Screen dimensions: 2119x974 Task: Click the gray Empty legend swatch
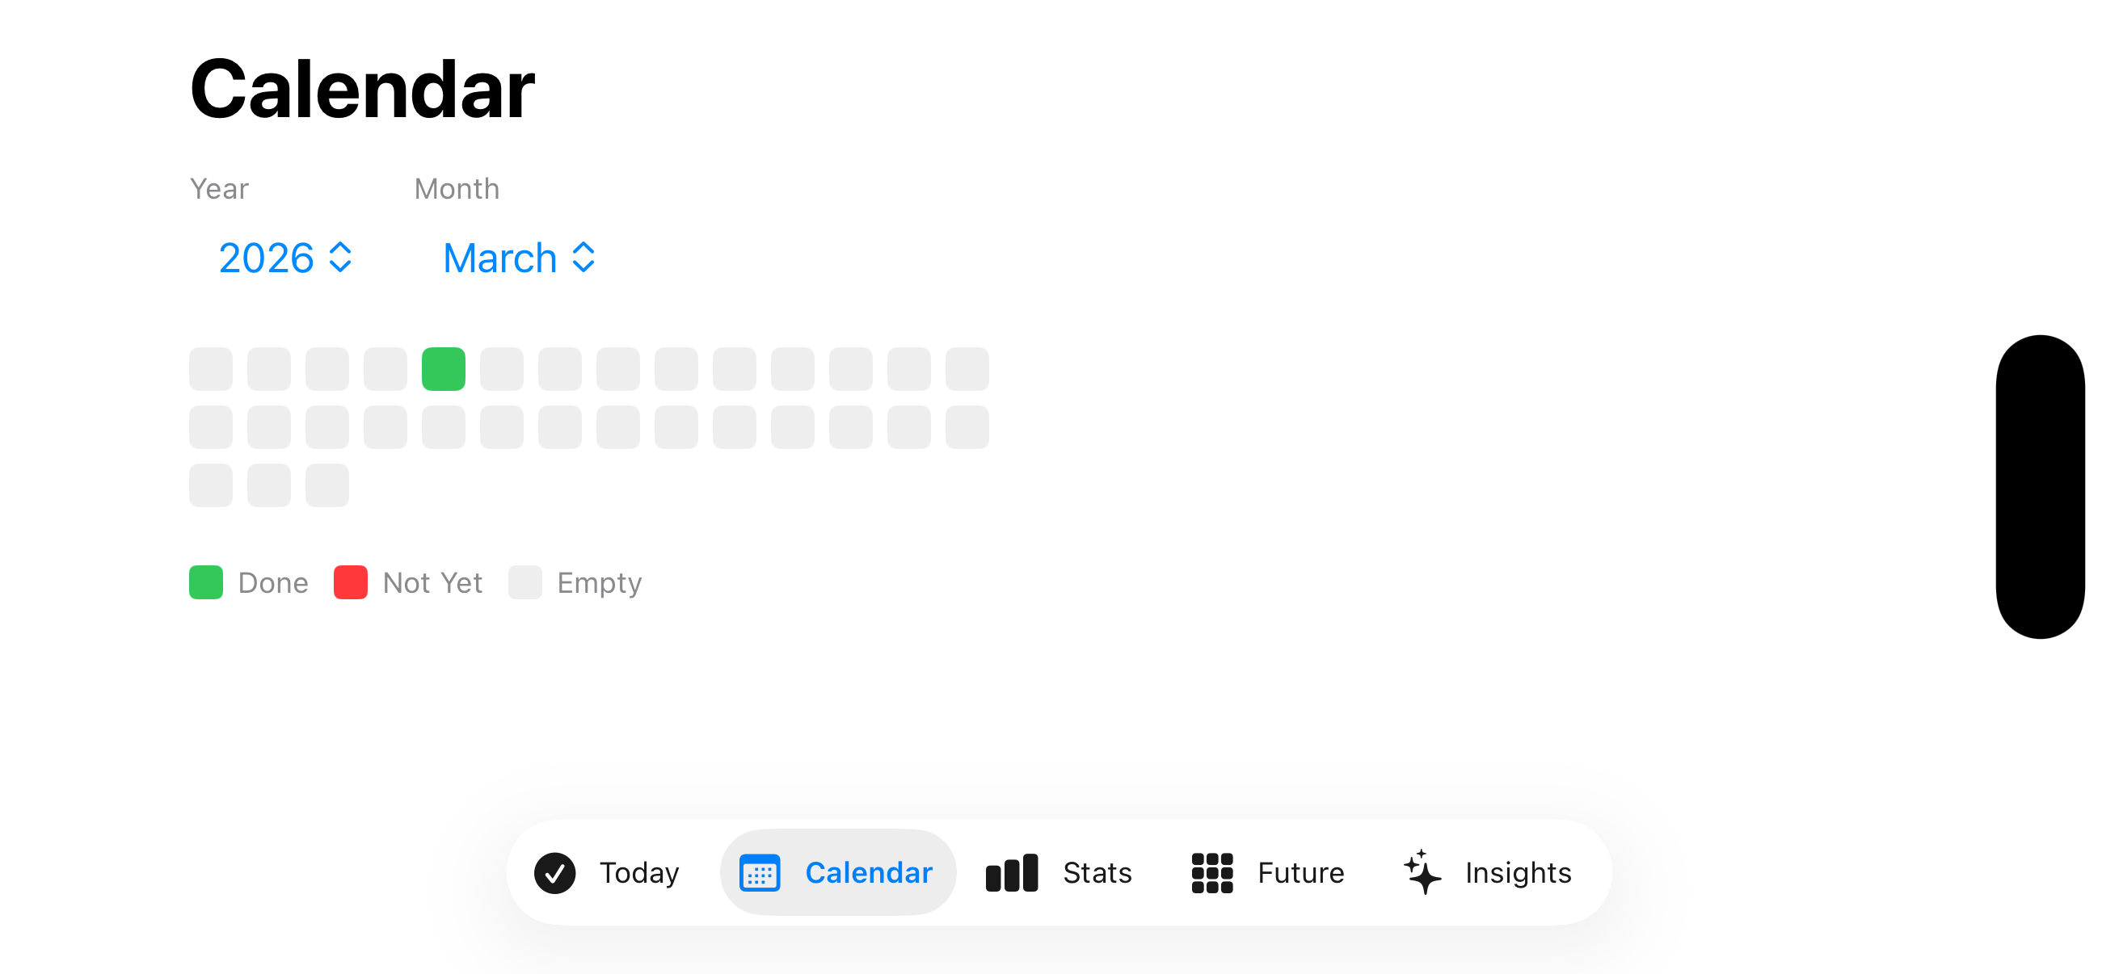pos(524,582)
